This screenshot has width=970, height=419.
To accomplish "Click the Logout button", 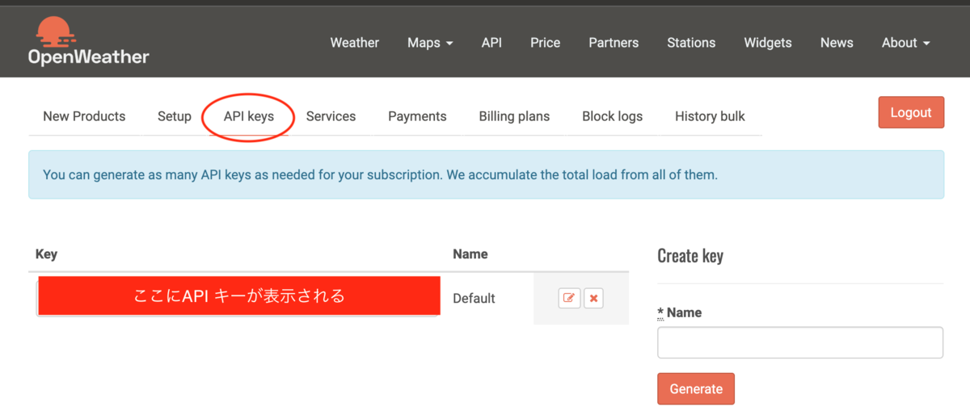I will pyautogui.click(x=911, y=112).
